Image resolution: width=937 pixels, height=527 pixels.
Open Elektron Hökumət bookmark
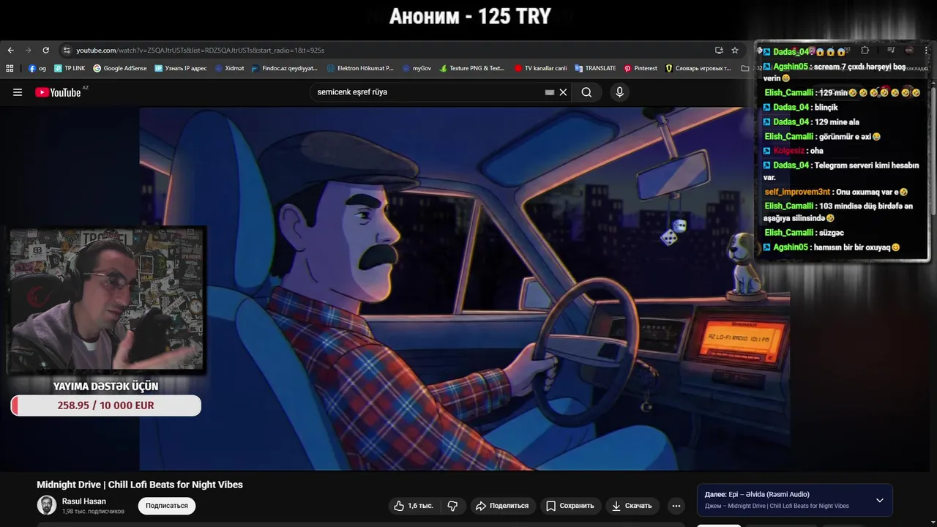[x=360, y=68]
